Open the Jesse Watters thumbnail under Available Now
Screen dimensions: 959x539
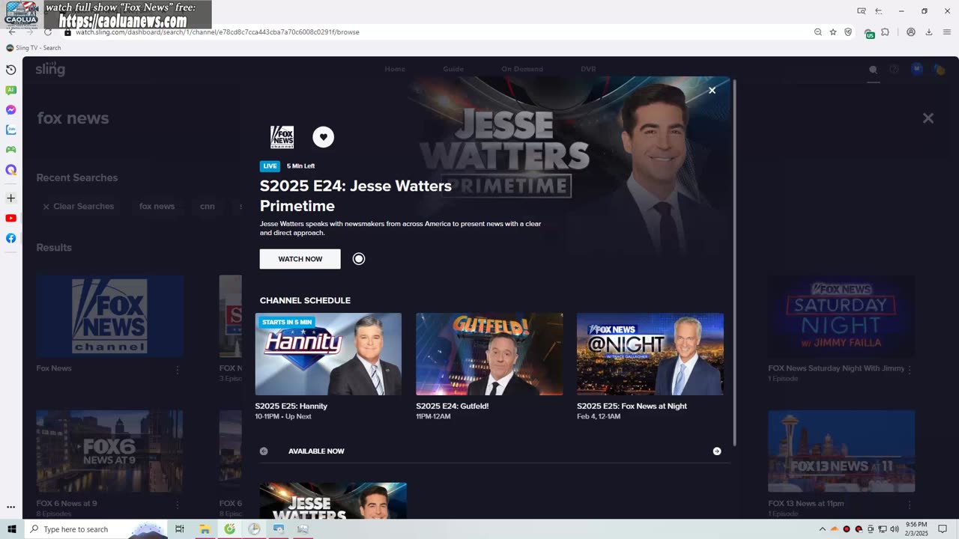click(x=333, y=501)
